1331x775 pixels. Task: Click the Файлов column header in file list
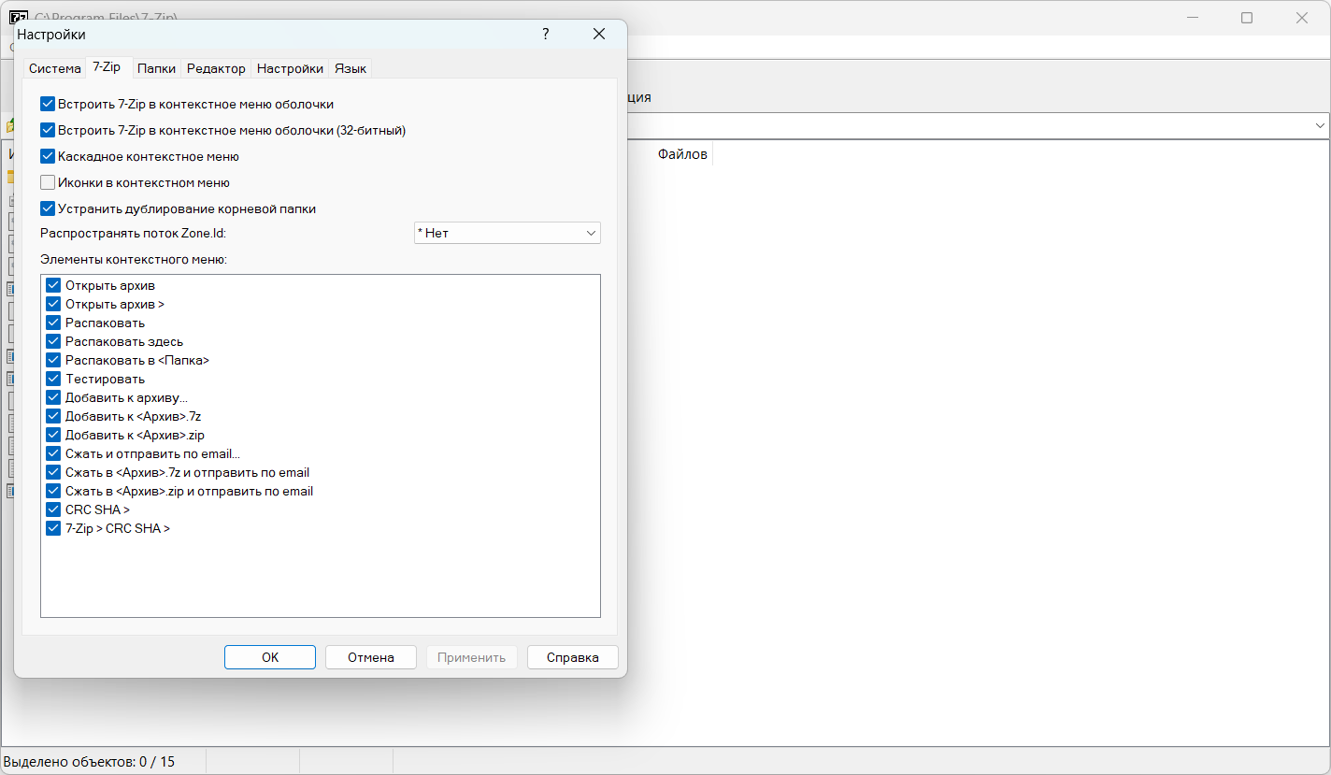pos(682,153)
